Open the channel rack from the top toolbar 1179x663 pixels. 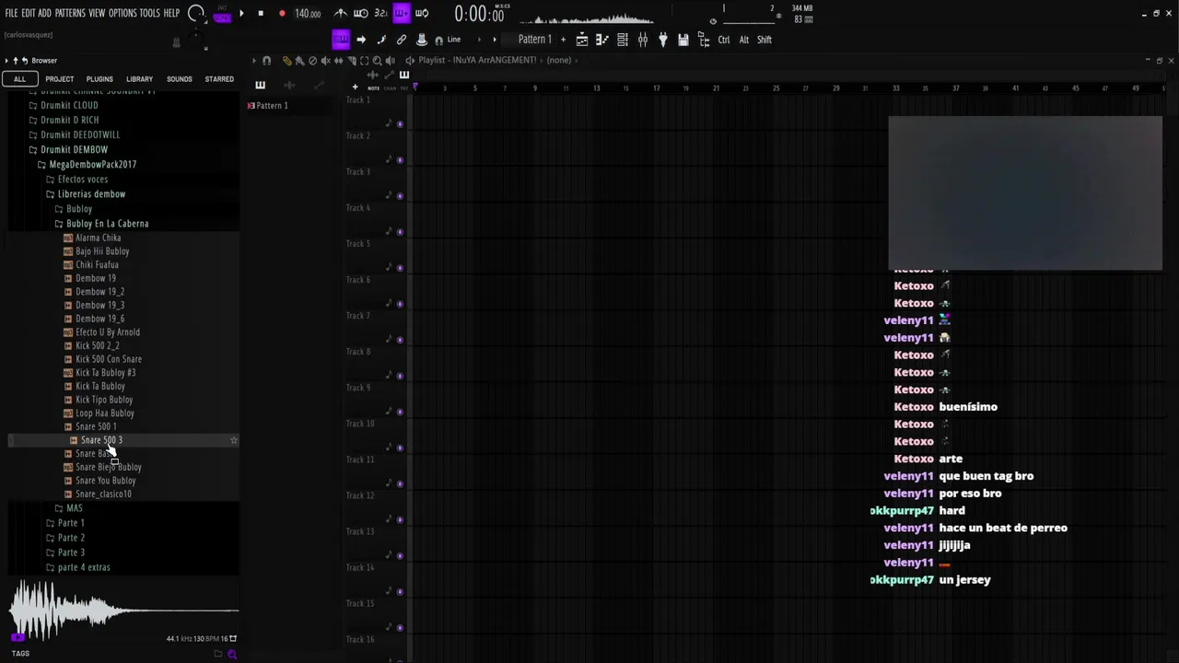click(623, 40)
